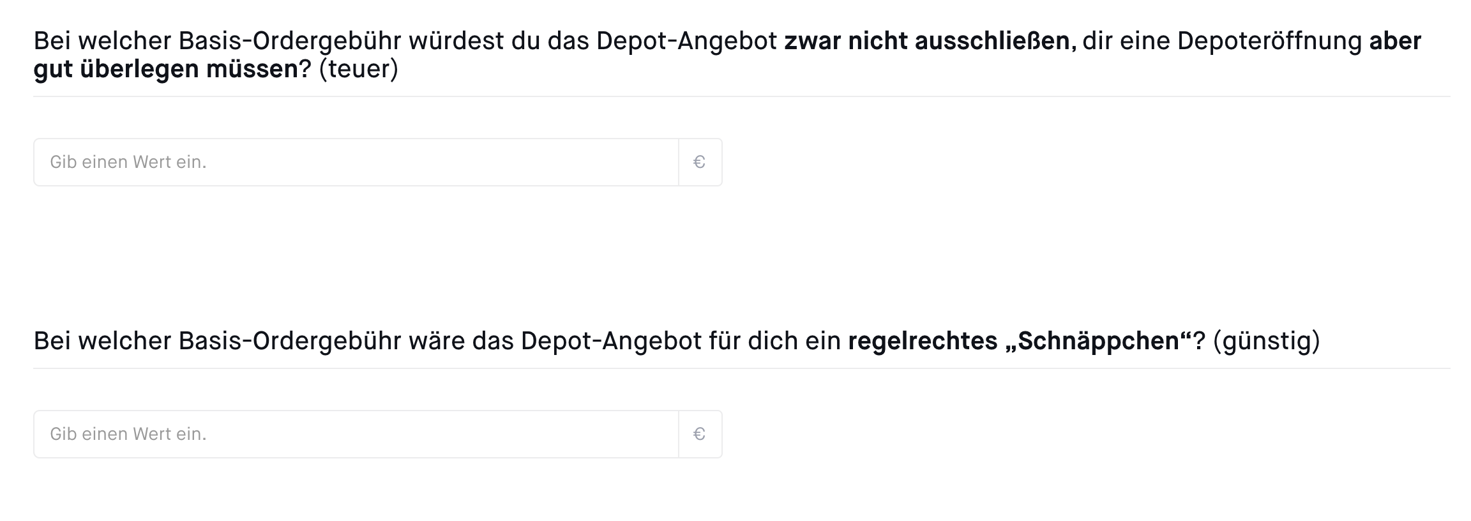Image resolution: width=1471 pixels, height=521 pixels.
Task: Click "Basis-Ordergebühr" in the first question
Action: 290,41
